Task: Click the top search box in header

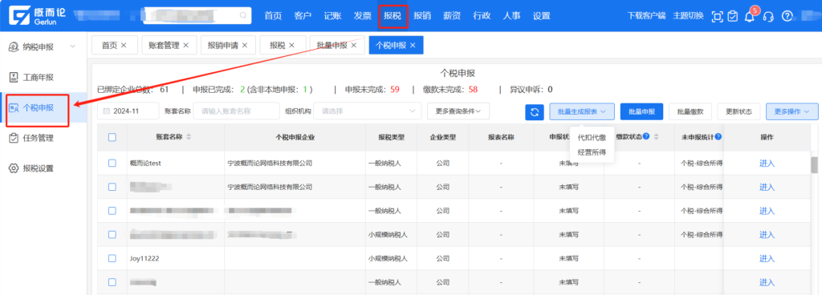Action: click(x=197, y=15)
